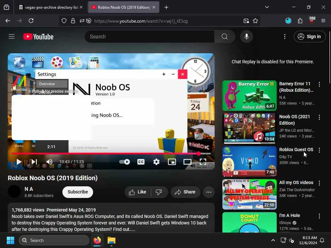The width and height of the screenshot is (331, 248).
Task: Open the Firefox application menu
Action: pos(323,21)
